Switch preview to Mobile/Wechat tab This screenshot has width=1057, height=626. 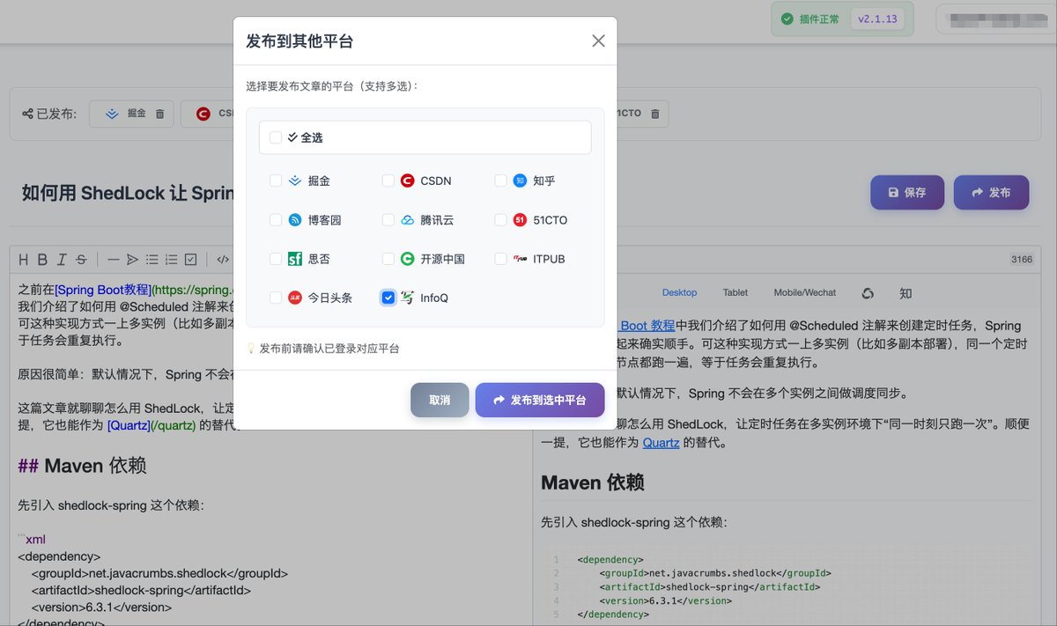805,292
